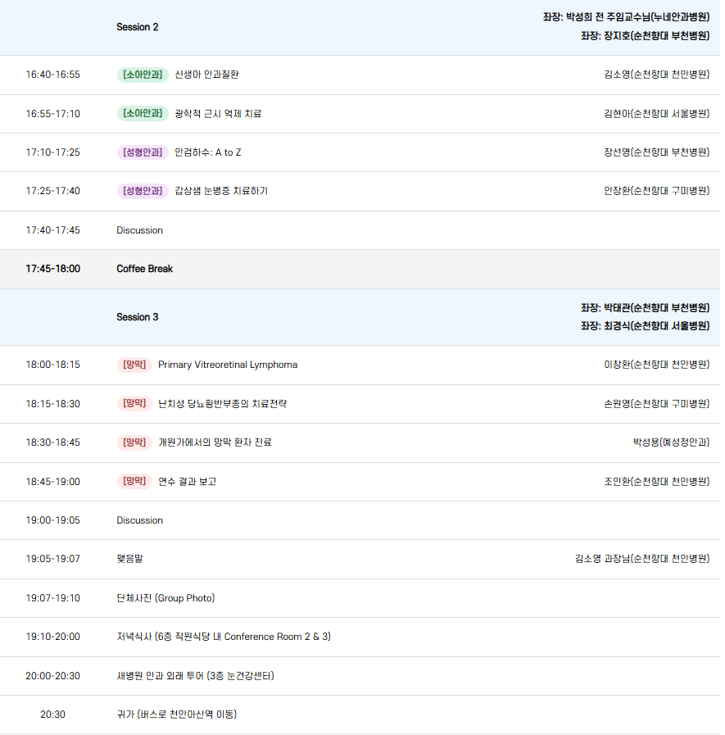Click the Primary Vitreoretinal Lymphoma talk title
This screenshot has height=735, width=725.
point(228,365)
